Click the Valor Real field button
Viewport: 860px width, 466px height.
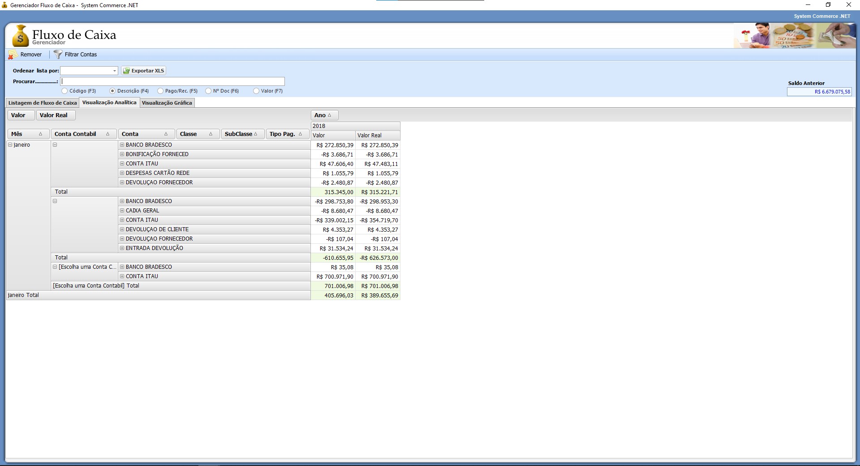click(54, 115)
